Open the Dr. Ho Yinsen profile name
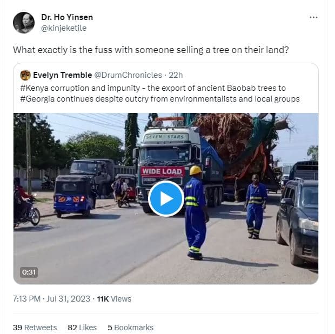 (66, 17)
